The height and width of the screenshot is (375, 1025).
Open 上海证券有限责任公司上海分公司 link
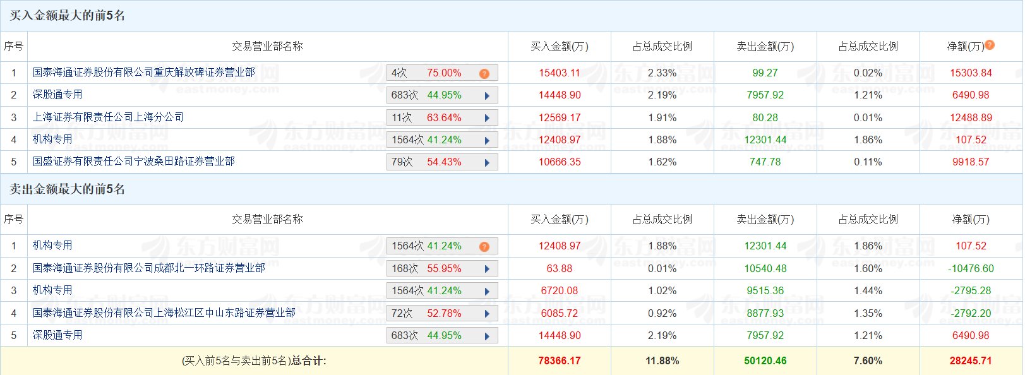point(108,117)
